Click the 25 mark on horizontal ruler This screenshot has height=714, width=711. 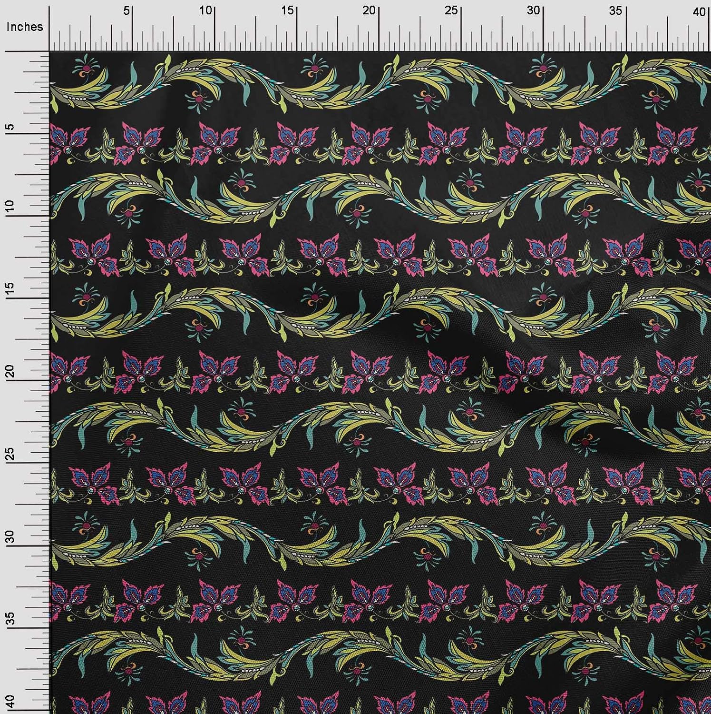[452, 11]
